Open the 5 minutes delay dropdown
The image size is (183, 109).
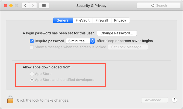point(92,41)
